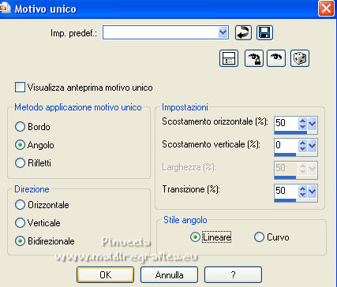Increase Scostamento verticale with up spinner

(303, 143)
